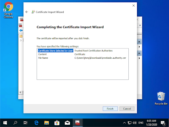Open the notification action center
This screenshot has width=169, height=127.
(x=163, y=123)
